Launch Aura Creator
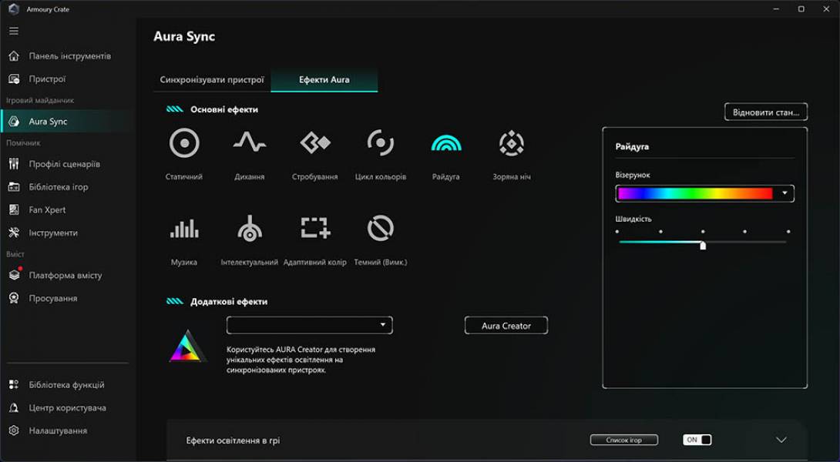 [x=506, y=325]
